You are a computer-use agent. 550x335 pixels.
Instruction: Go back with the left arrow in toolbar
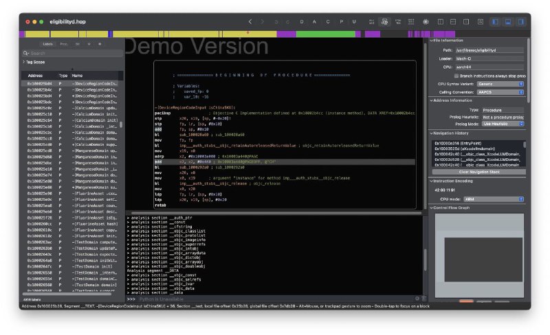250,22
